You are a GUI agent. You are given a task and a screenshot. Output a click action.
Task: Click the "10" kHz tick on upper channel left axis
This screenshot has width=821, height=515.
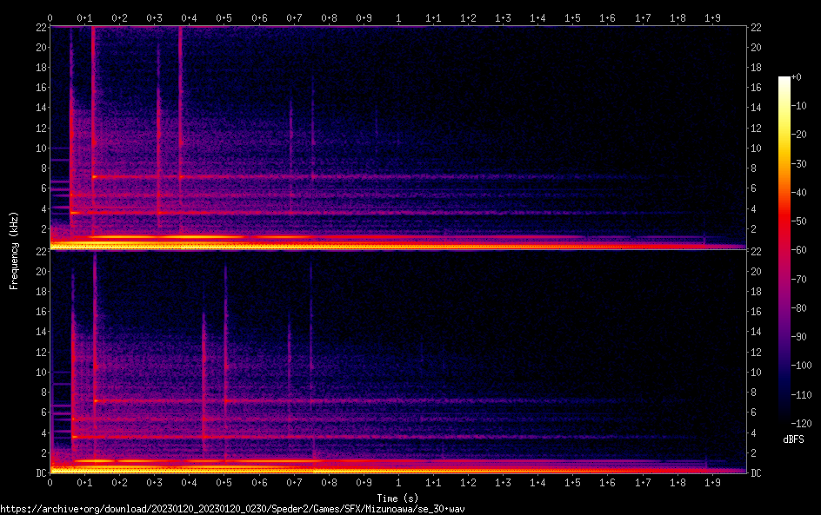40,148
